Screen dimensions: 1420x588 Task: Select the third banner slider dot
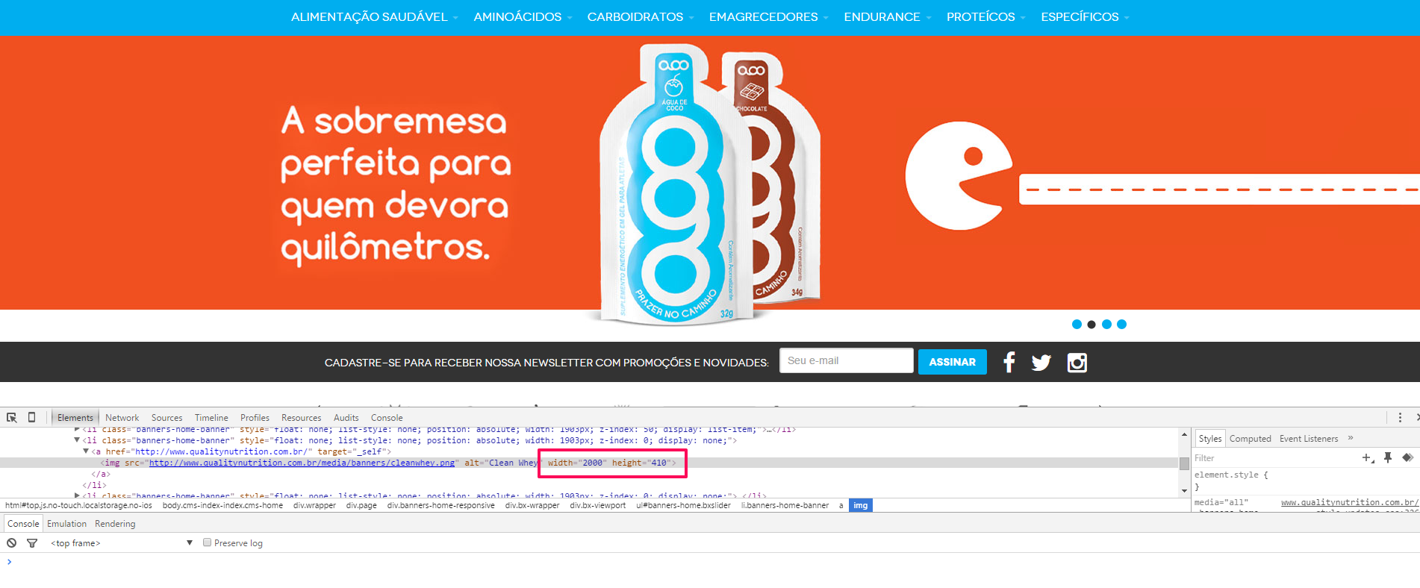point(1106,324)
